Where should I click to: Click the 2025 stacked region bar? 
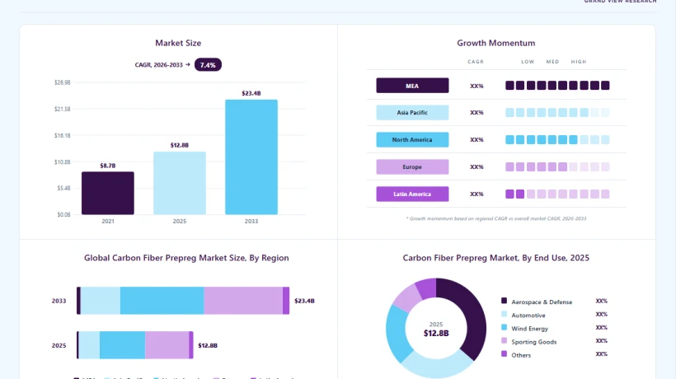click(x=135, y=345)
